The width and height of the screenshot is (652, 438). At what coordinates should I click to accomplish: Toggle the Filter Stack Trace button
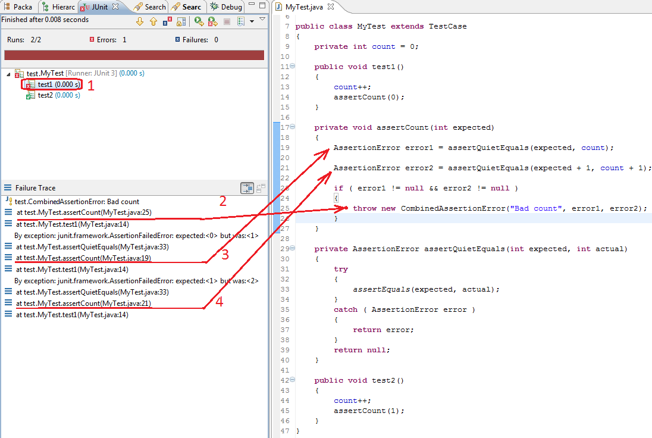[x=247, y=187]
